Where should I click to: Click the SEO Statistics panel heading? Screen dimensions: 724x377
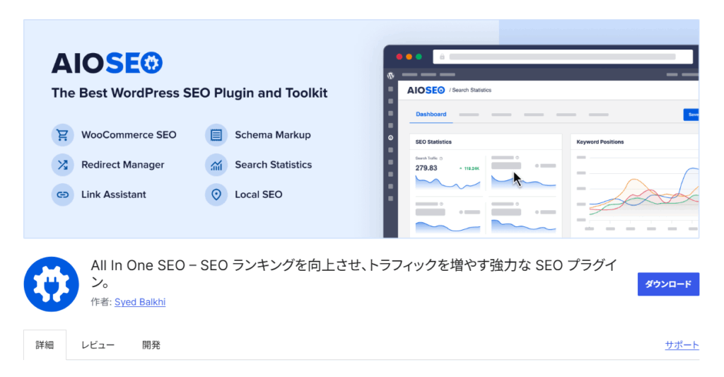tap(433, 142)
